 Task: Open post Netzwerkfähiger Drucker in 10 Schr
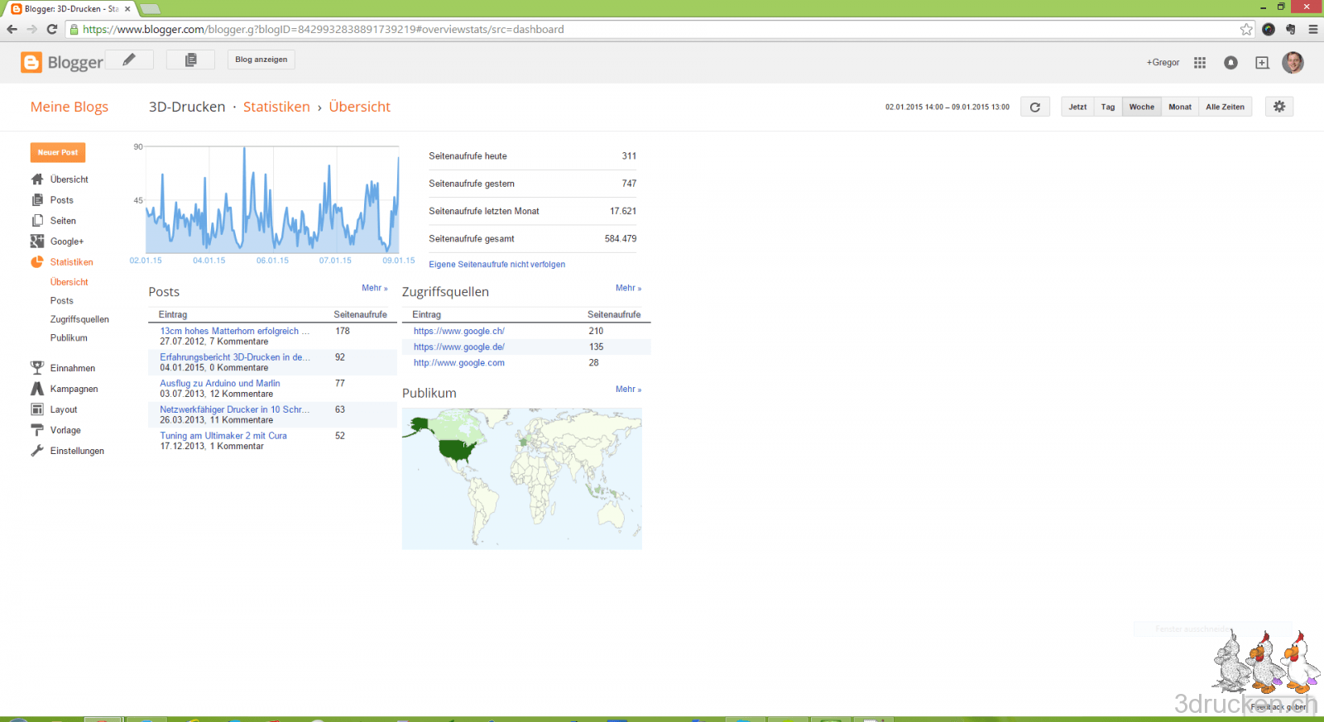click(235, 409)
